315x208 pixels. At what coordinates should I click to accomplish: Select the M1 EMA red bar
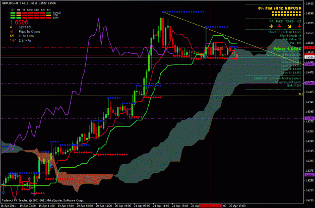(x=48, y=18)
